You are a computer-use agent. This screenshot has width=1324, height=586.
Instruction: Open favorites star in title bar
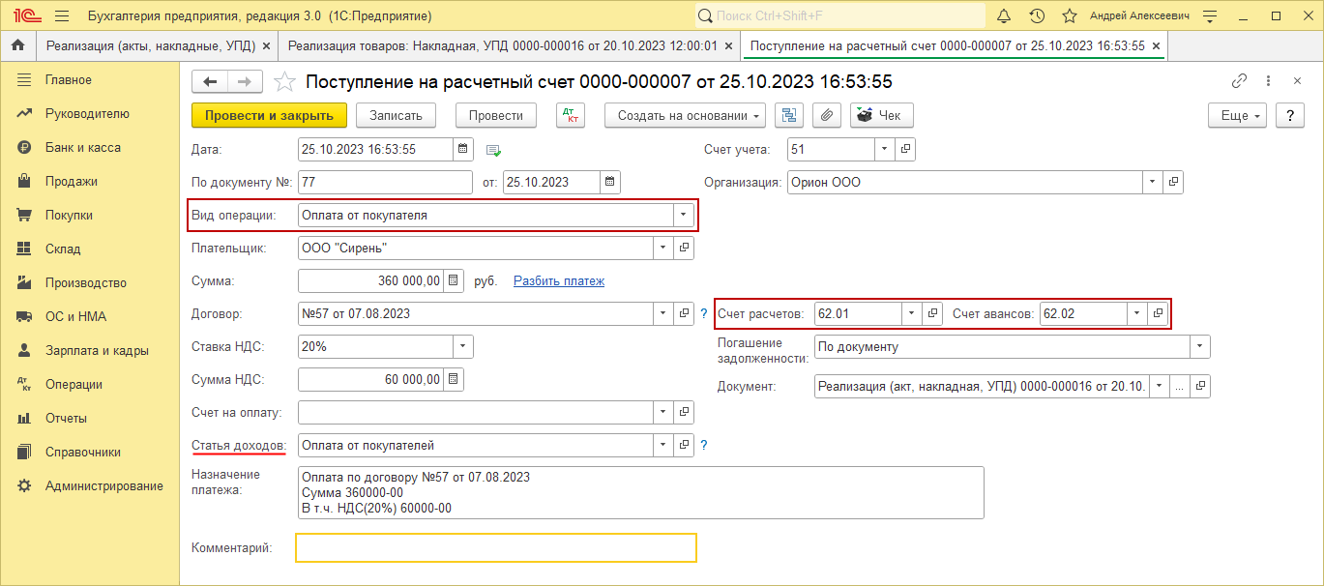(1070, 16)
